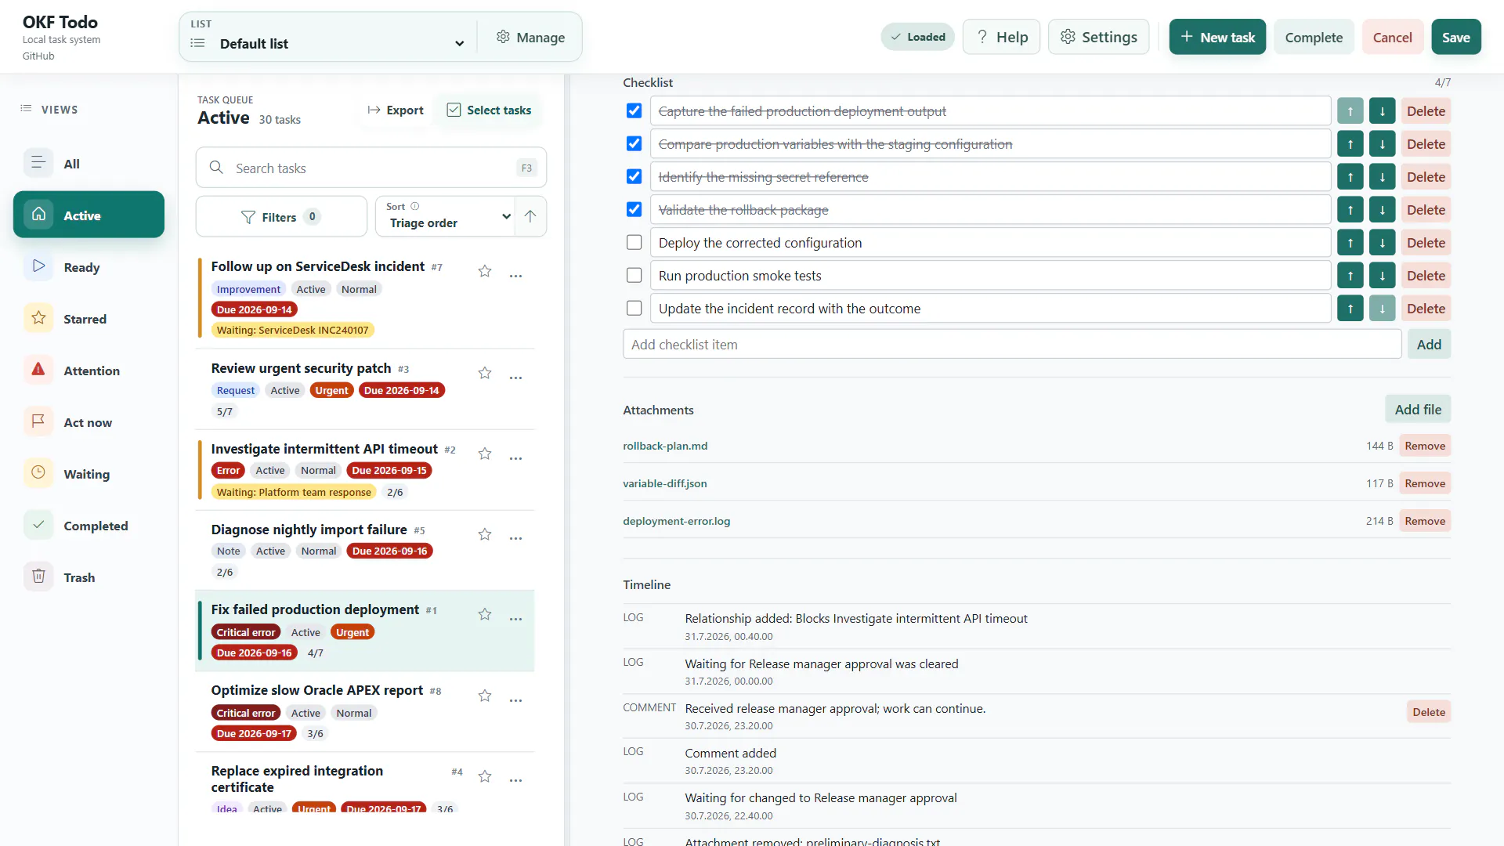
Task: Star the 'Investigate intermittent API timeout' task
Action: coord(485,454)
